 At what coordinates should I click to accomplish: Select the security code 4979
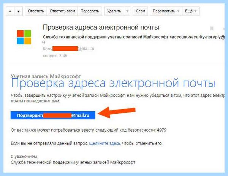161,130
